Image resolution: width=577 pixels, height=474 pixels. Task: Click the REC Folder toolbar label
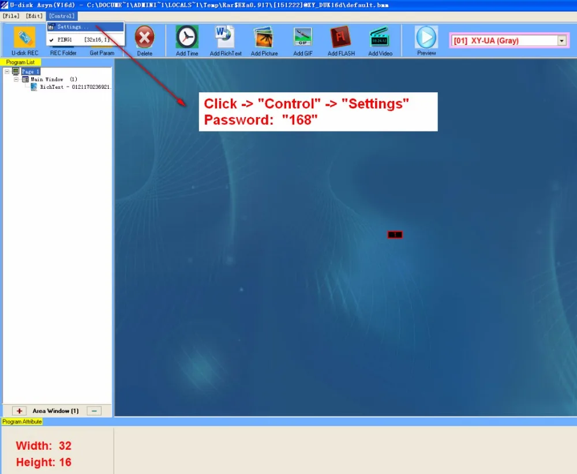[x=63, y=53]
